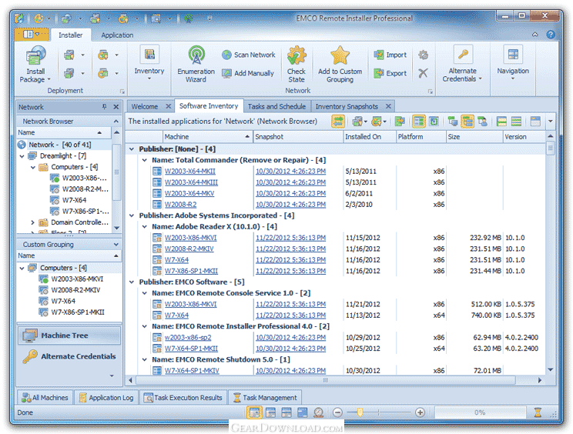
Task: Close the Network panel
Action: 116,107
